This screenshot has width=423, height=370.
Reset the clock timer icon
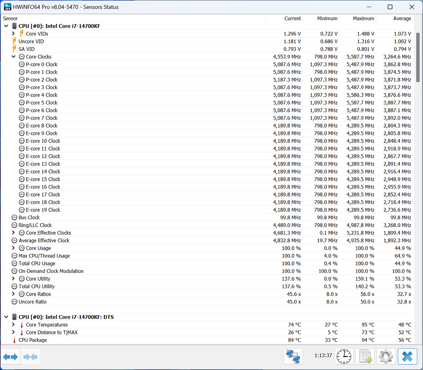coord(344,356)
